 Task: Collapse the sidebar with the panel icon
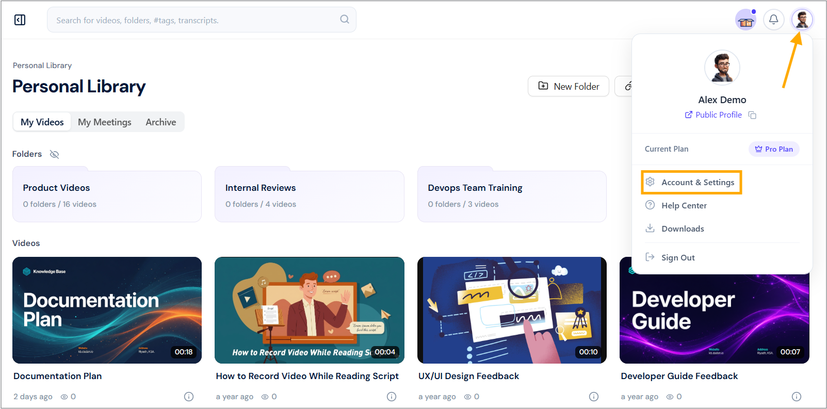click(20, 20)
